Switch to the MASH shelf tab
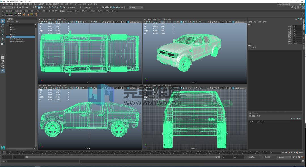This screenshot has height=167, width=306. 84,11
